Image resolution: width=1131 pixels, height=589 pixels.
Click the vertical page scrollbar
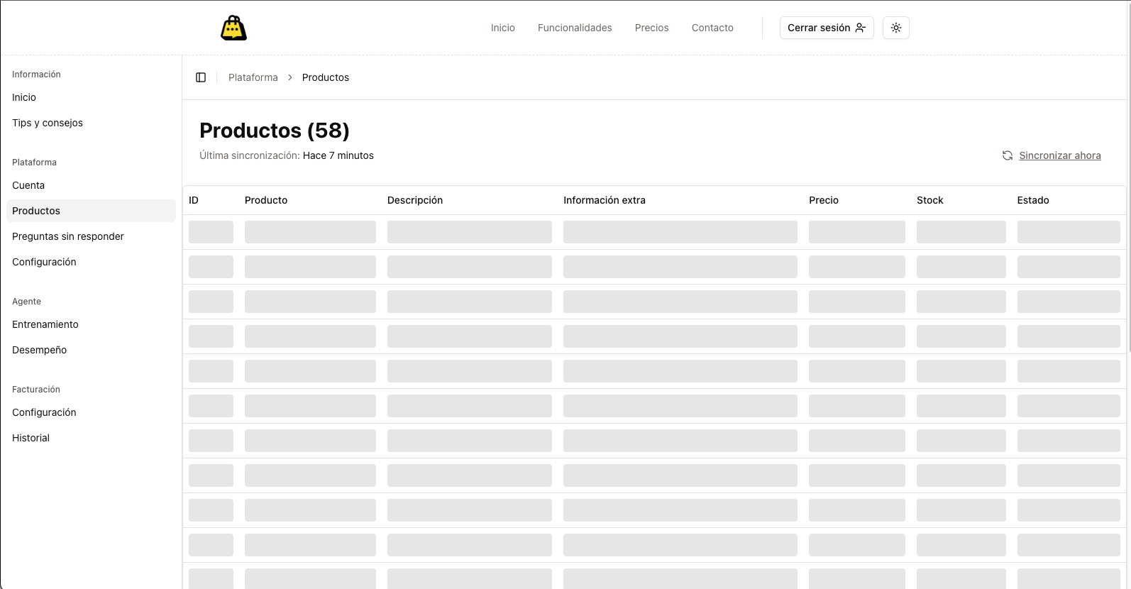1127,177
